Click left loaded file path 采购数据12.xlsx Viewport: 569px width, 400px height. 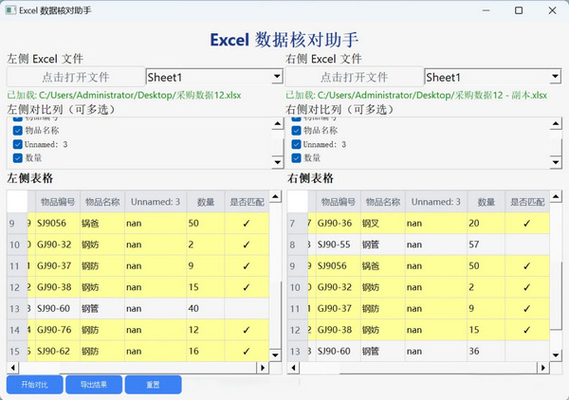click(124, 95)
